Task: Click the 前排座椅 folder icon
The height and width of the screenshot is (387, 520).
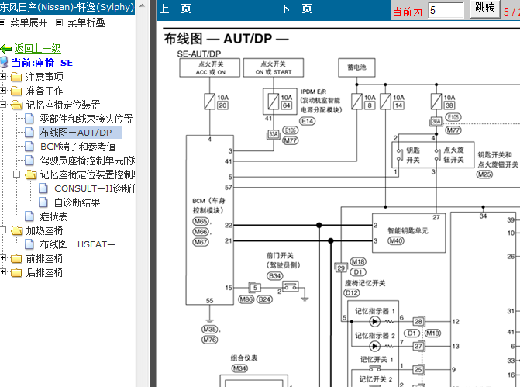Action: point(16,258)
